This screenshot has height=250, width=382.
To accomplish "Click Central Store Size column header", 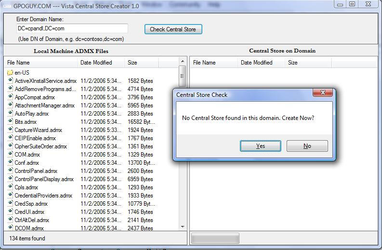I will pos(308,63).
